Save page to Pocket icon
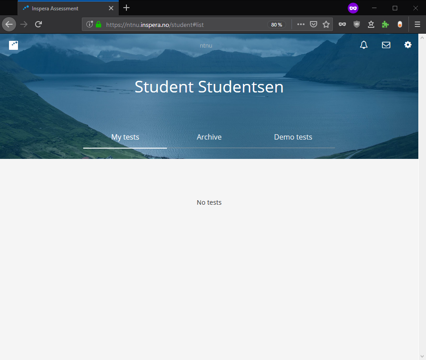Screen dimensions: 426x360 314,24
